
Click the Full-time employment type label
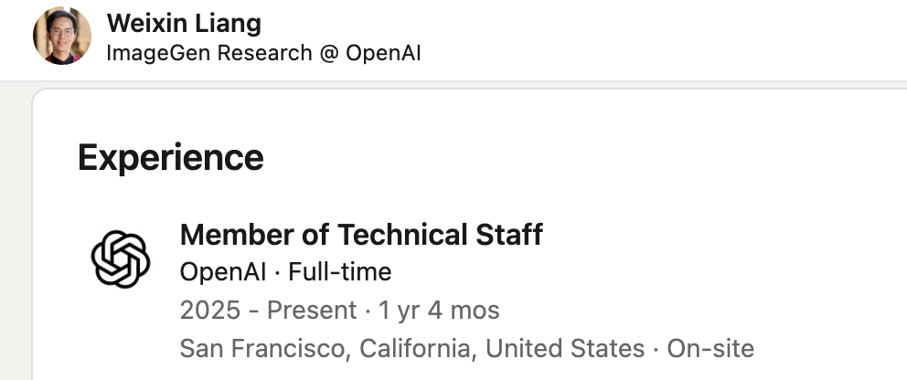tap(341, 271)
